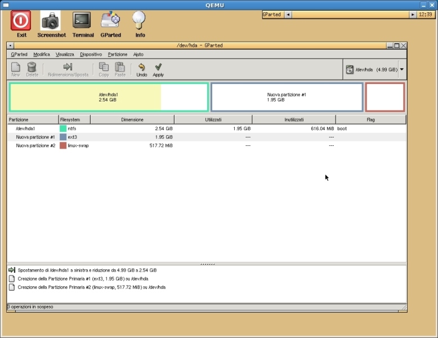Screen dimensions: 438x338
Task: Click the boot flag cell
Action: (342, 128)
